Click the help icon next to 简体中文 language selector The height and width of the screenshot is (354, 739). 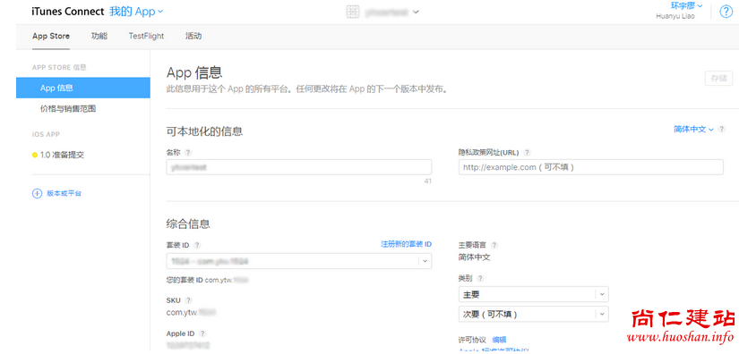pyautogui.click(x=722, y=130)
